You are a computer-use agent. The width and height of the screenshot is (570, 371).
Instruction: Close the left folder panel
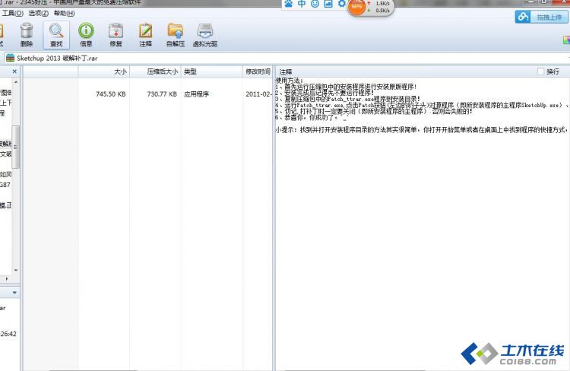click(x=14, y=71)
